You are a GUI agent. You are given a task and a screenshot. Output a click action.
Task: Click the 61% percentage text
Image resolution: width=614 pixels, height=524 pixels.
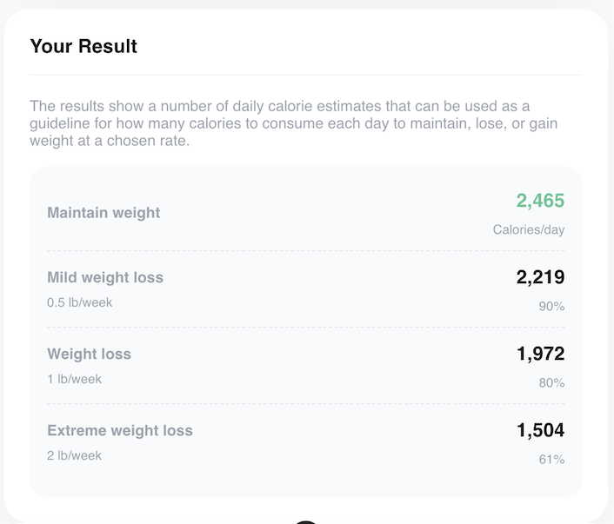click(551, 460)
